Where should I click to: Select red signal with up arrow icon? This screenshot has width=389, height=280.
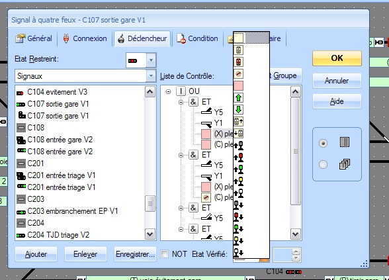238,157
